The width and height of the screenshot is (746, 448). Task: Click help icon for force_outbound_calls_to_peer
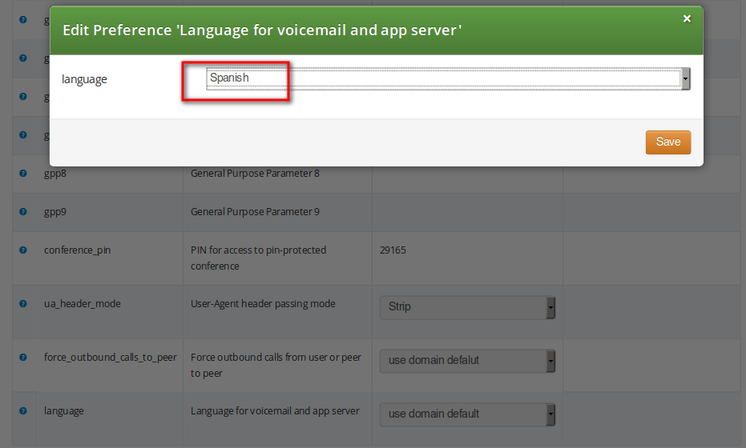pos(23,358)
